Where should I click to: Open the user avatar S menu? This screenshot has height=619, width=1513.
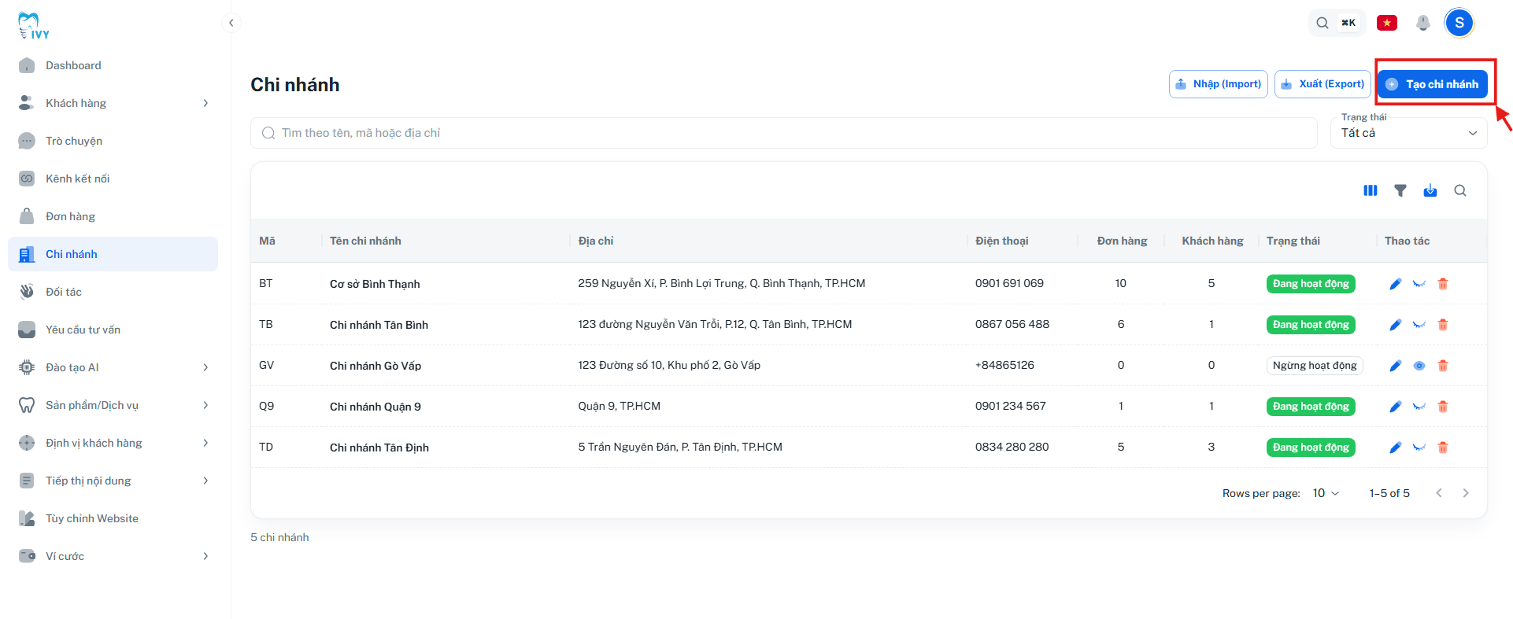[1459, 23]
